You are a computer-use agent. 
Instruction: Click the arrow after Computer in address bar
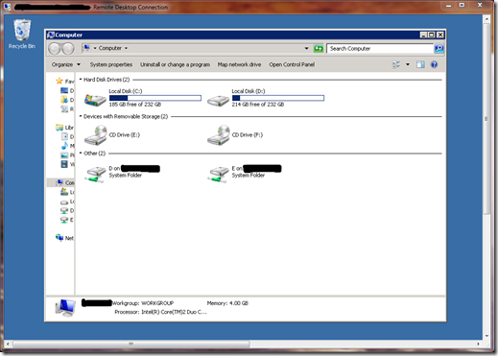[126, 48]
